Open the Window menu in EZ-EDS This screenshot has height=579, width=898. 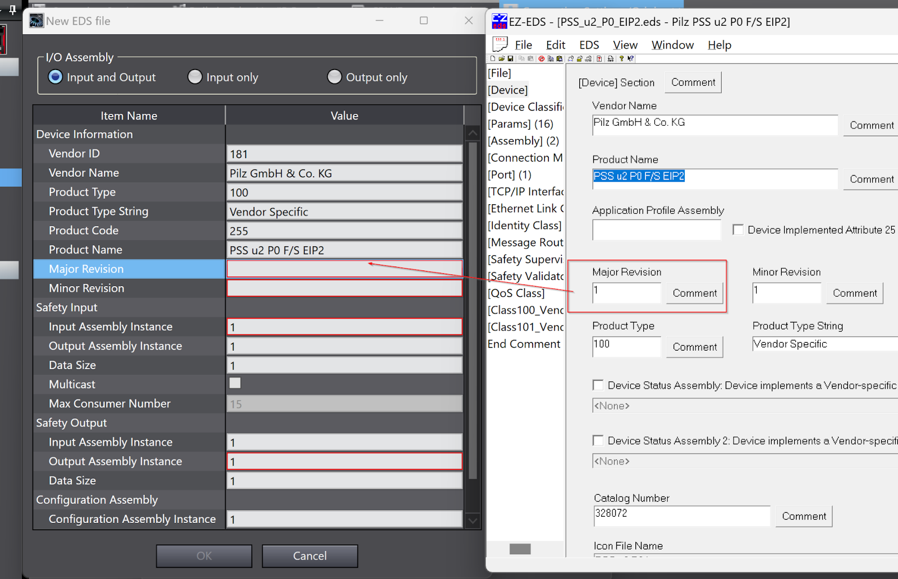672,45
